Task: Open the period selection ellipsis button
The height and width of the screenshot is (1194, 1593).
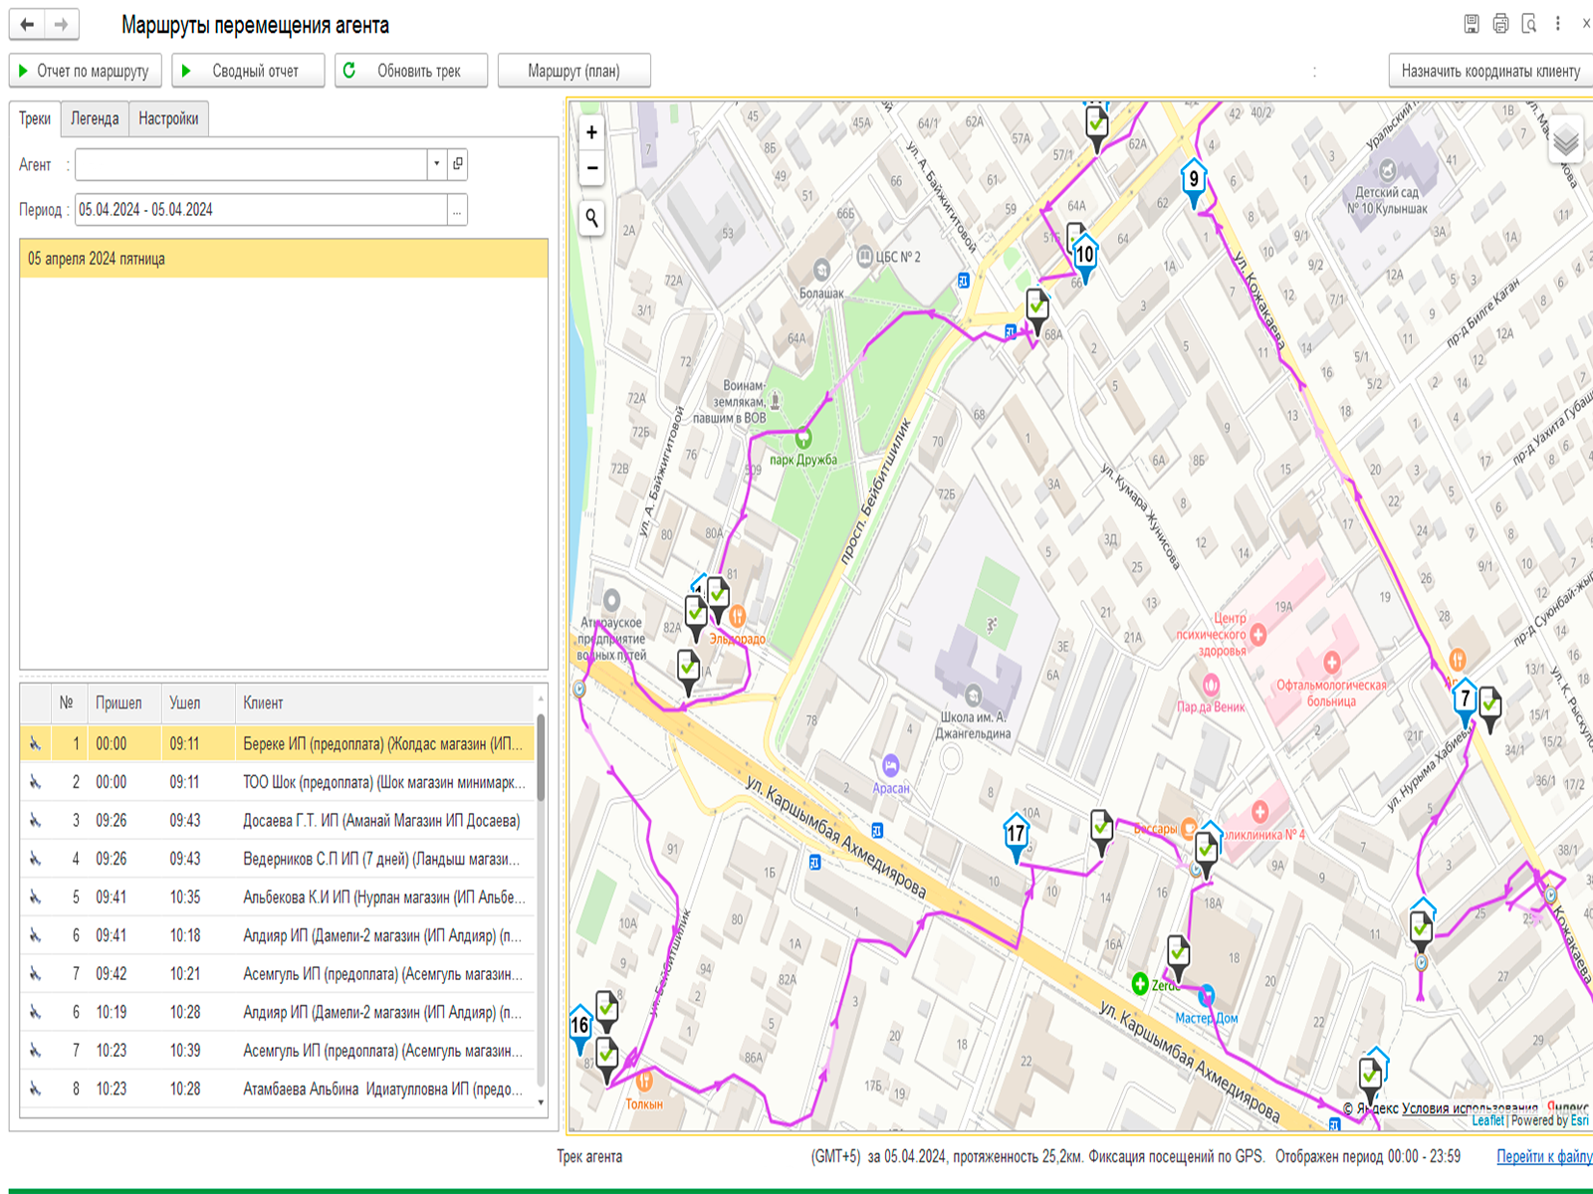Action: (457, 210)
